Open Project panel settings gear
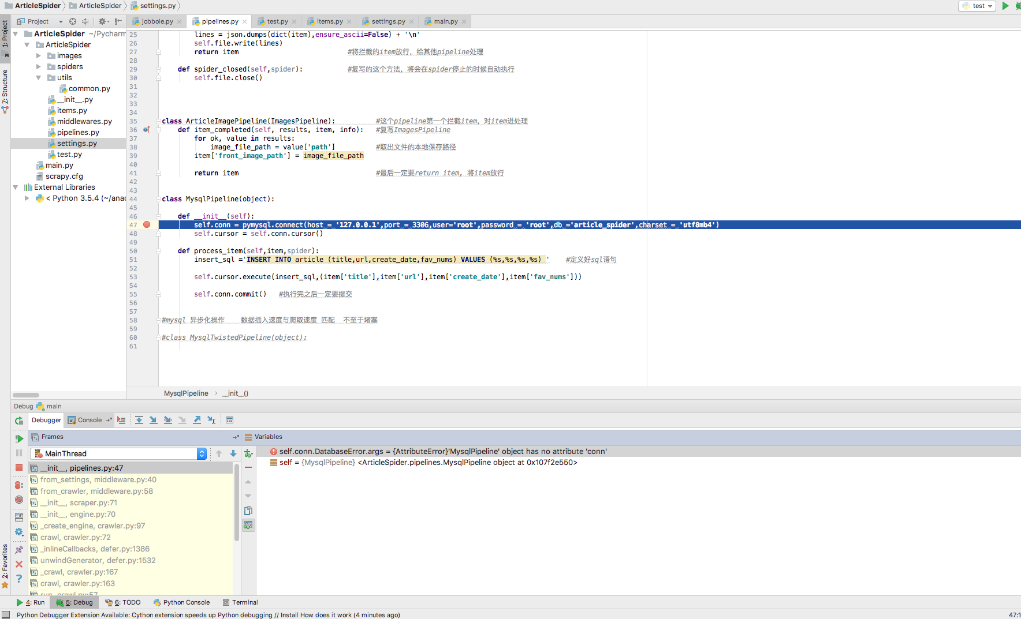 click(x=104, y=21)
